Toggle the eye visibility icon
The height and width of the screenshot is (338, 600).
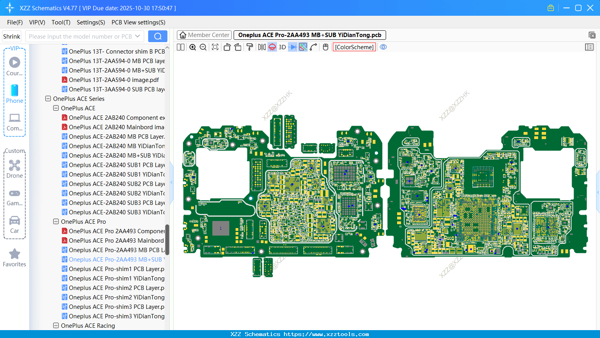(383, 47)
